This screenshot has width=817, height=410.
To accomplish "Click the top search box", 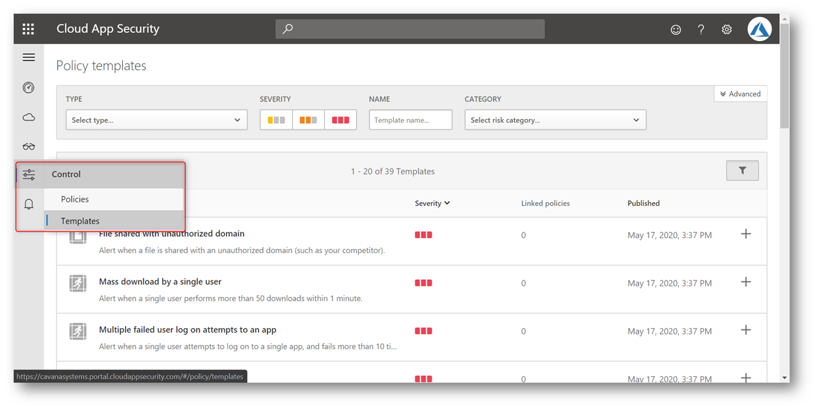I will (410, 29).
